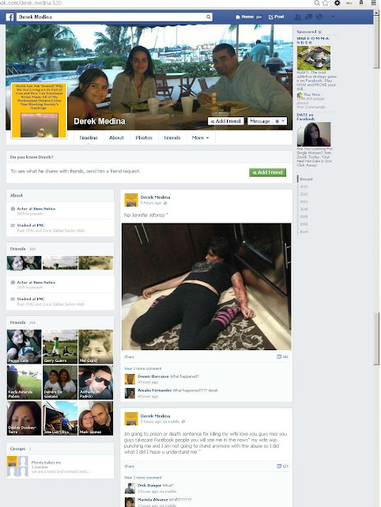Viewport: 381px width, 507px height.
Task: Click the Home icon in the blue bar
Action: pos(238,17)
